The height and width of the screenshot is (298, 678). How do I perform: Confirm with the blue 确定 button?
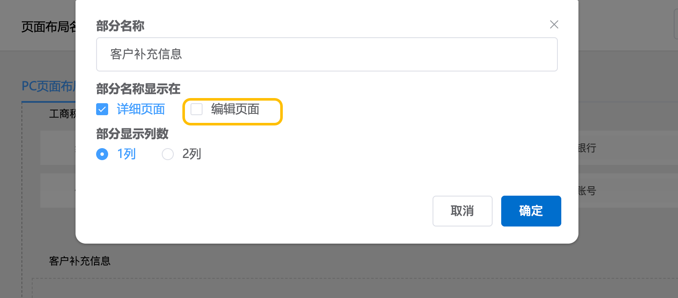(531, 211)
